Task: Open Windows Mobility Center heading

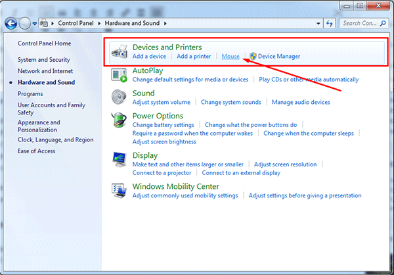Action: (x=175, y=187)
